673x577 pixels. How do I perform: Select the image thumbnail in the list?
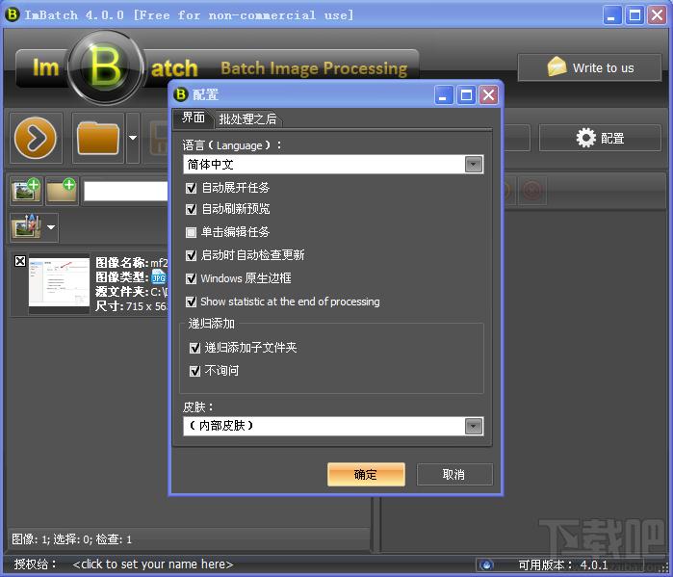click(x=59, y=282)
